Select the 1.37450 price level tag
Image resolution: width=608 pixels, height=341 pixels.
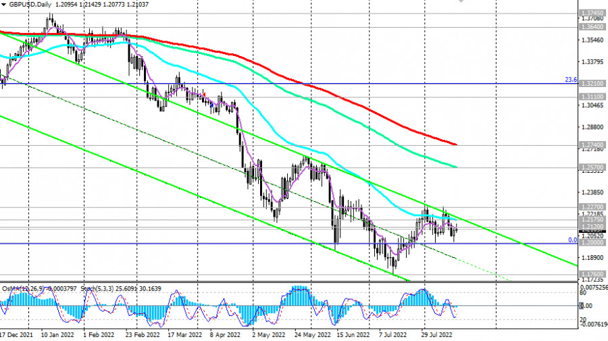[592, 14]
